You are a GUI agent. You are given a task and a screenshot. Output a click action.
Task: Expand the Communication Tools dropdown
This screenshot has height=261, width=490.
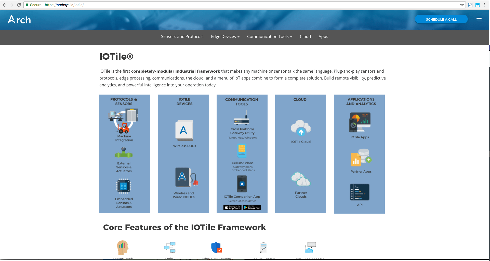tap(269, 37)
